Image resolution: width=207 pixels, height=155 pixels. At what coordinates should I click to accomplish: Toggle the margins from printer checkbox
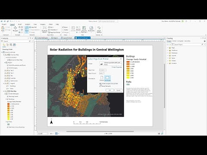(x=100, y=84)
